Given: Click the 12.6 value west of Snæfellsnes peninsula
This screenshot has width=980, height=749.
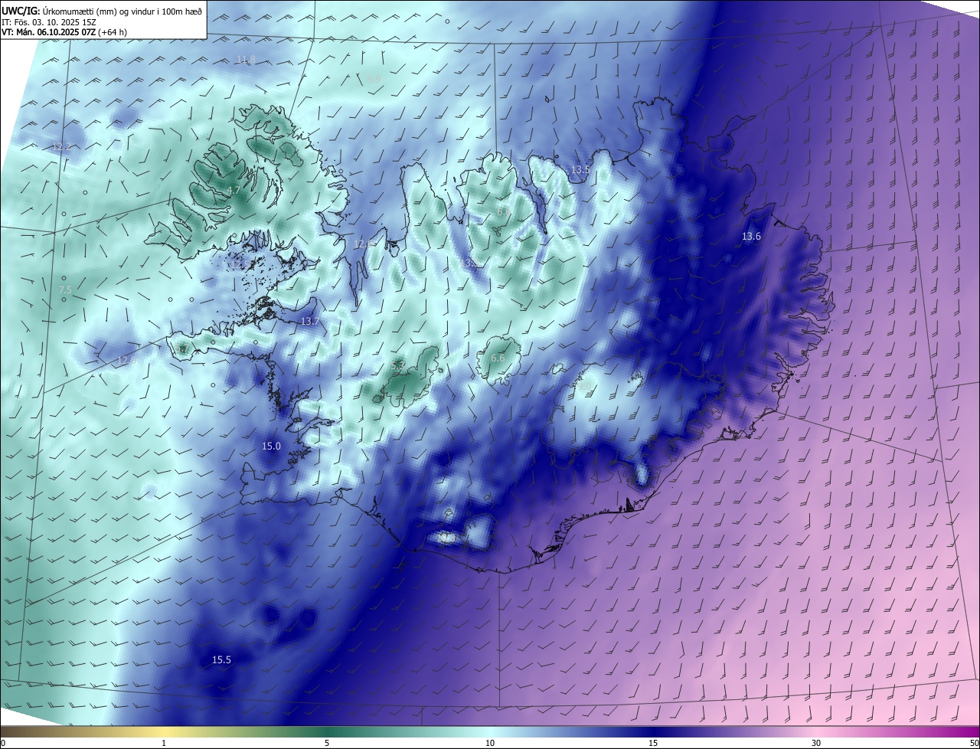Looking at the screenshot, I should coord(126,360).
